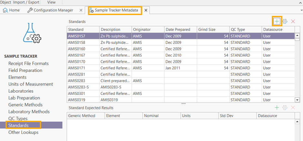Switch to the Home tab

11,10
